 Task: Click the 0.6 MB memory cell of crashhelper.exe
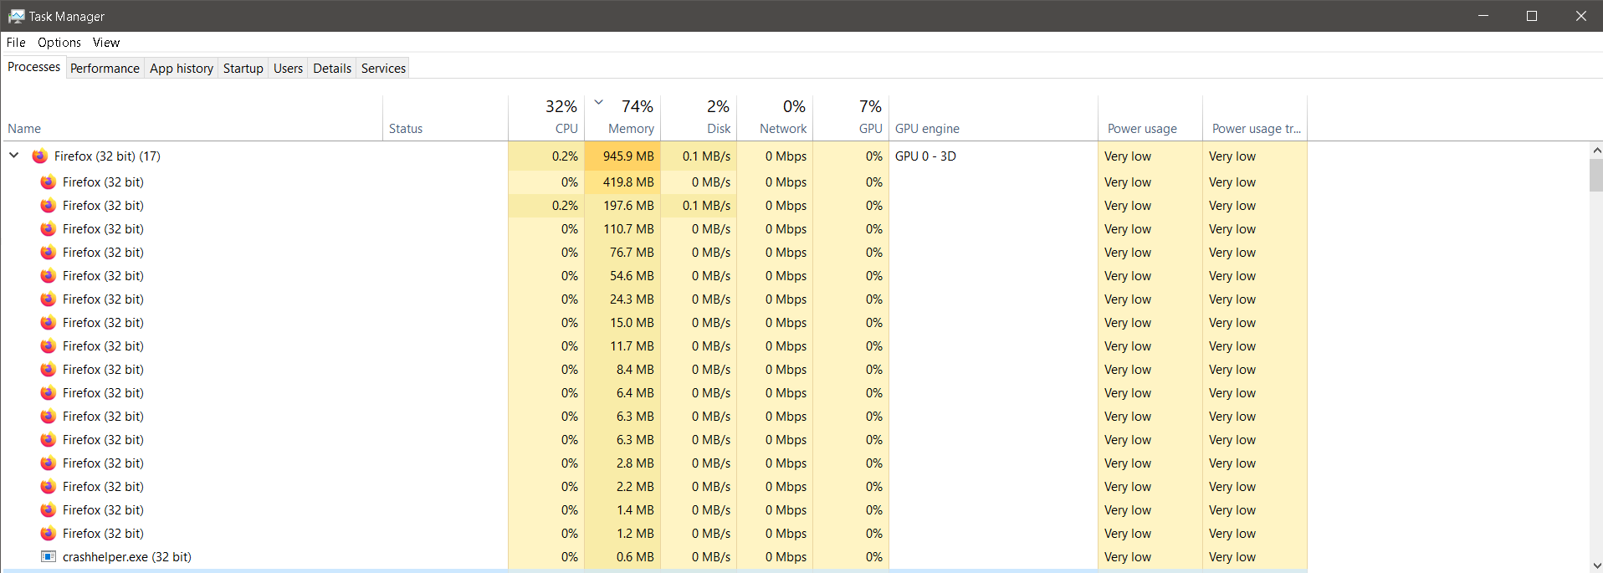pos(622,556)
